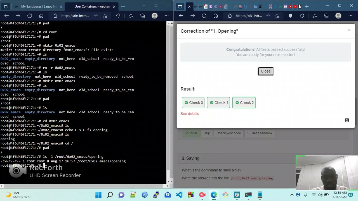Select Check 1 result
Viewport: 358px width, 201px height.
pos(218,102)
